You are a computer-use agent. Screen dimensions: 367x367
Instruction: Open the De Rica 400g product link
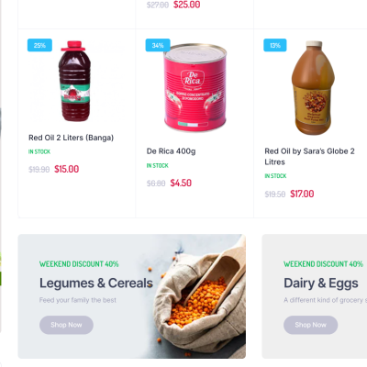click(x=171, y=151)
